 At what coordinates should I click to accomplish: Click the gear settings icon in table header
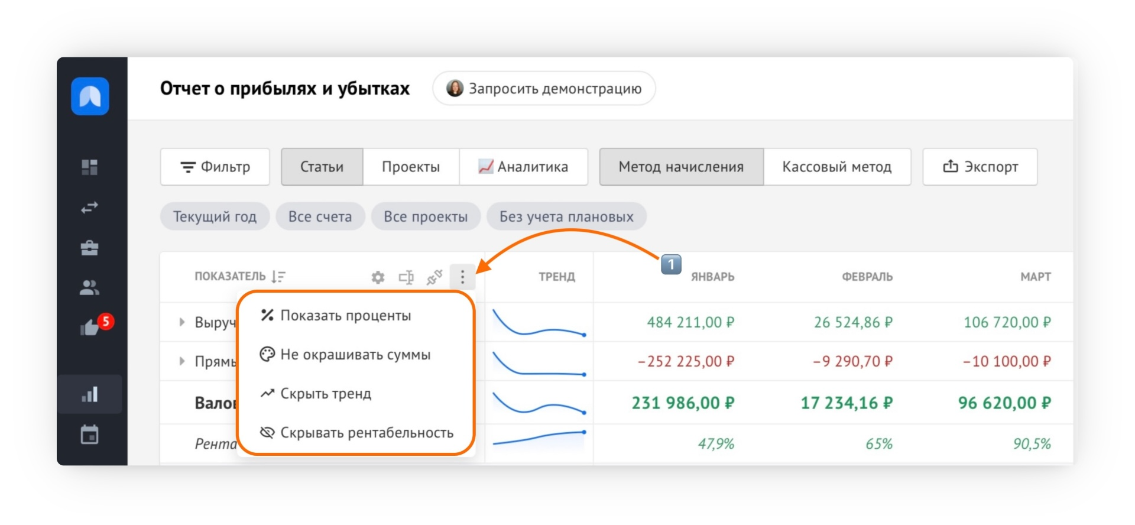tap(378, 277)
